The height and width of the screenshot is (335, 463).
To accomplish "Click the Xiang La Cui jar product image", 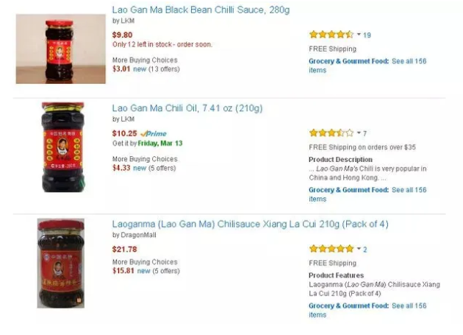I will pos(61,263).
